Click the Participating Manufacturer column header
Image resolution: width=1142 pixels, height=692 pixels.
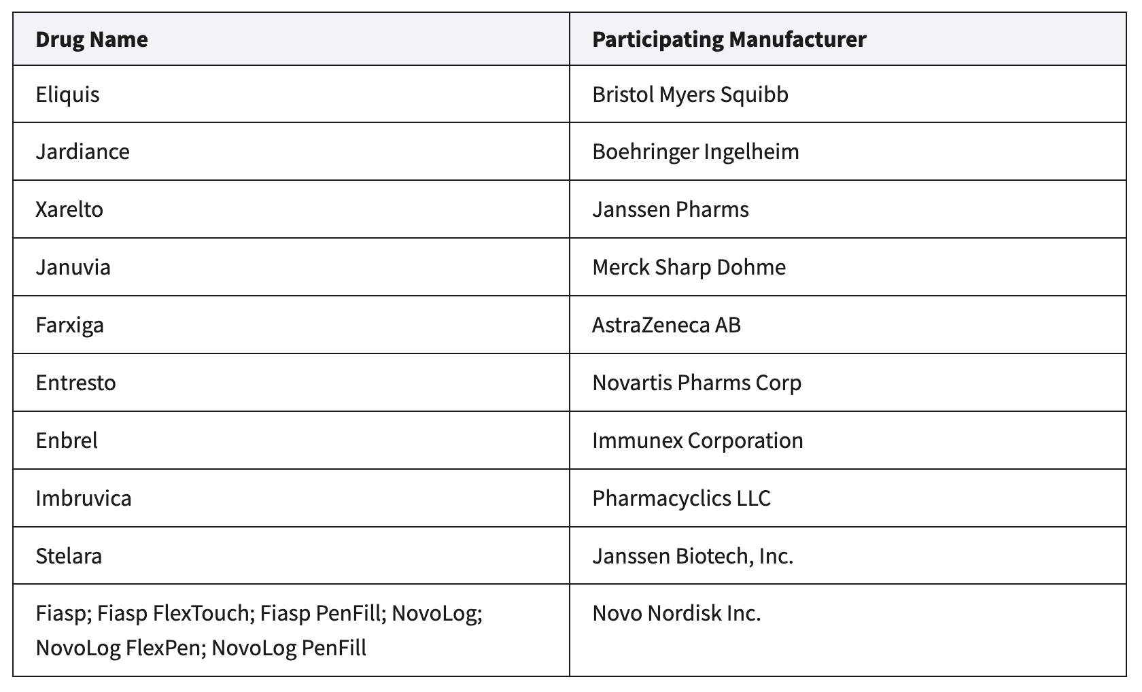pyautogui.click(x=729, y=39)
